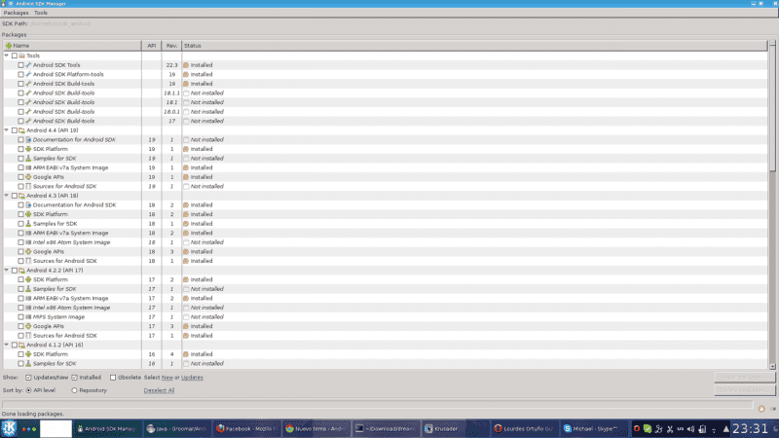Select Sort by API level radio
Image resolution: width=779 pixels, height=438 pixels.
[28, 390]
